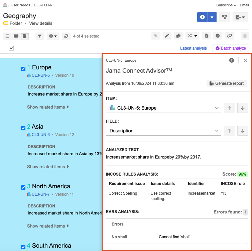Click previous item up arrow beside ITEM
This screenshot has width=252, height=251.
229,108
